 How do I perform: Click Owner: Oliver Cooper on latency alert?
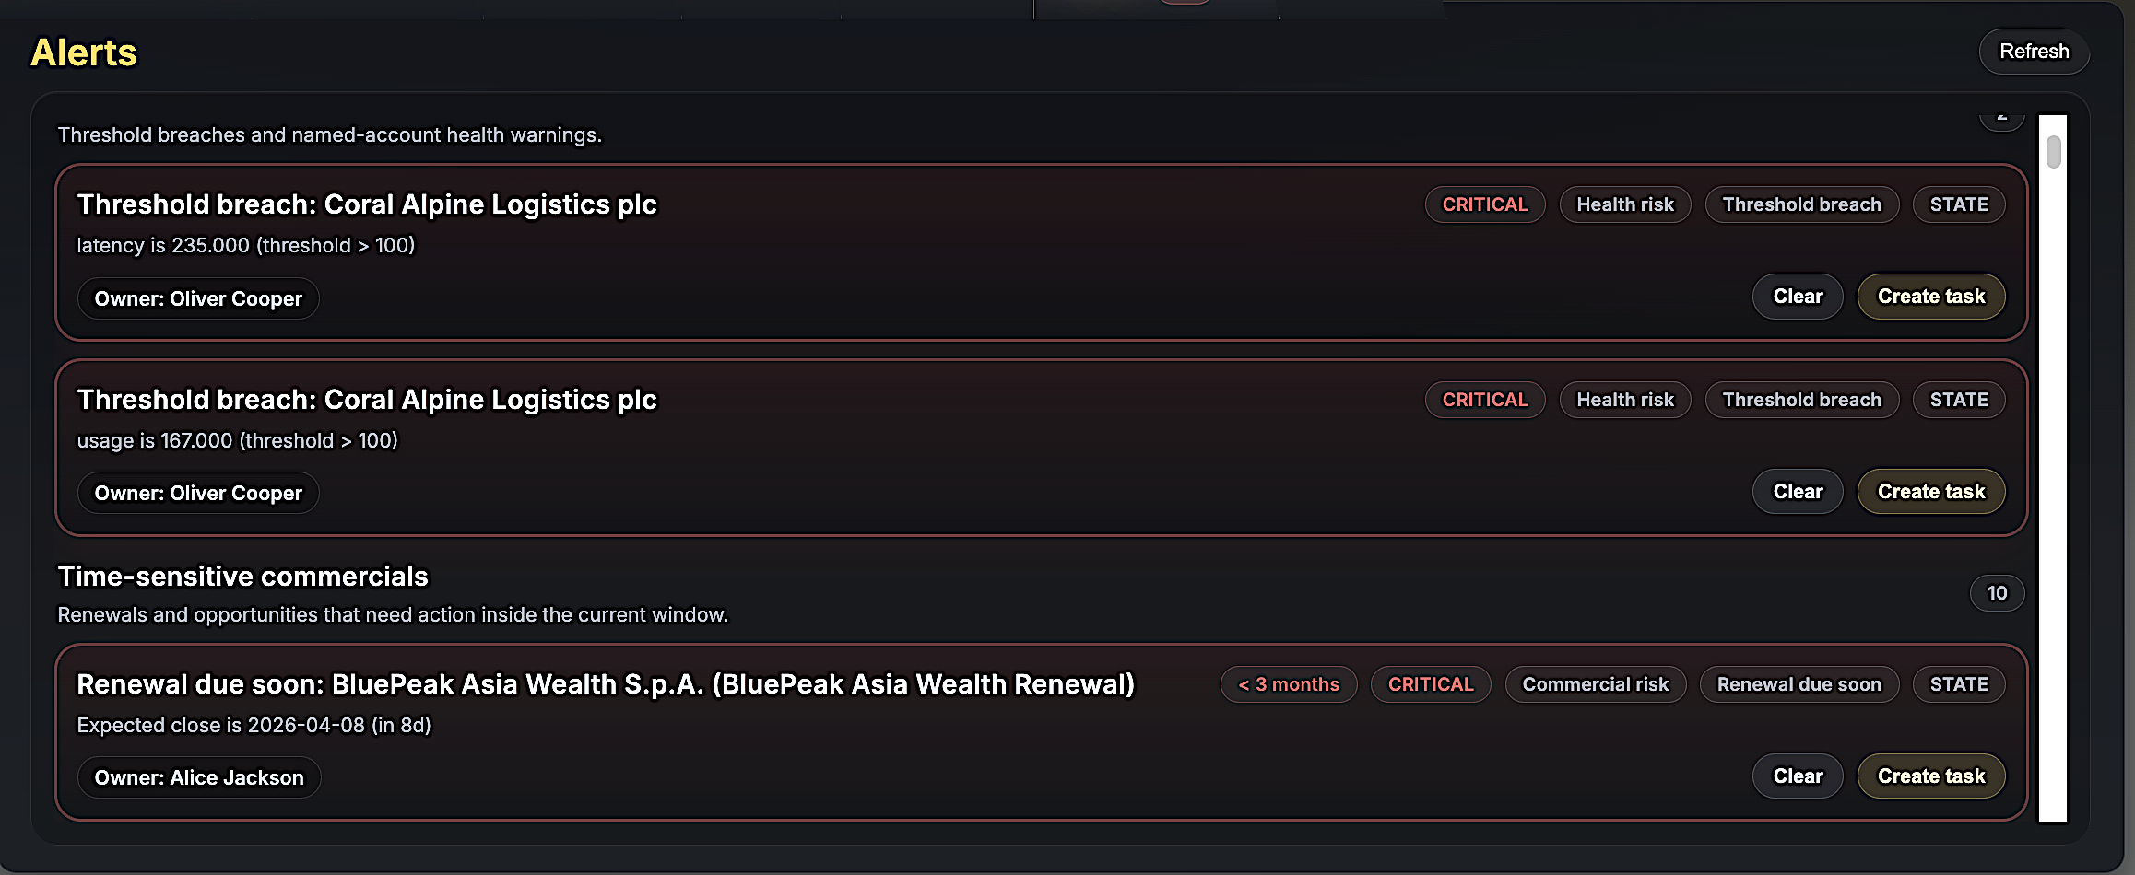tap(197, 298)
